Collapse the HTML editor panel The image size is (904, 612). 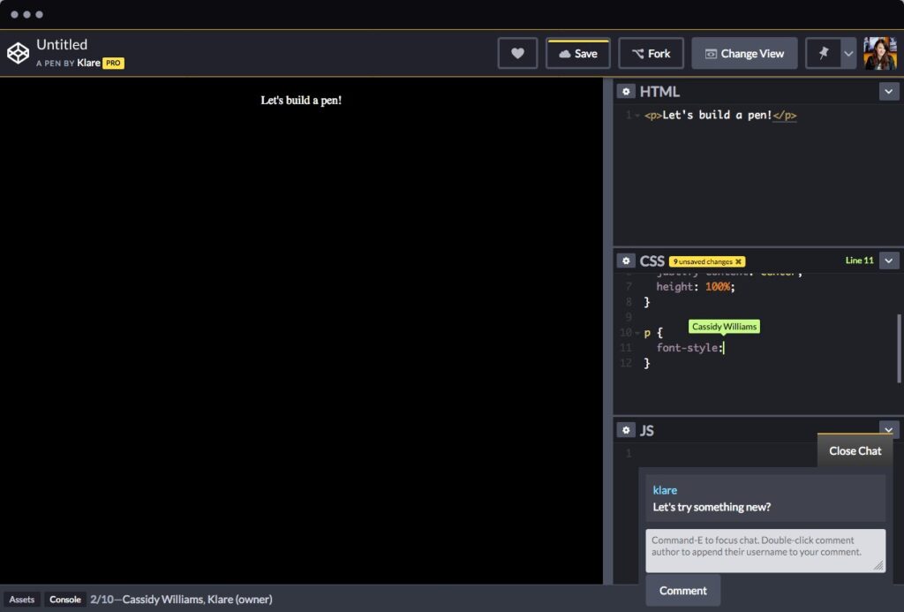[889, 91]
